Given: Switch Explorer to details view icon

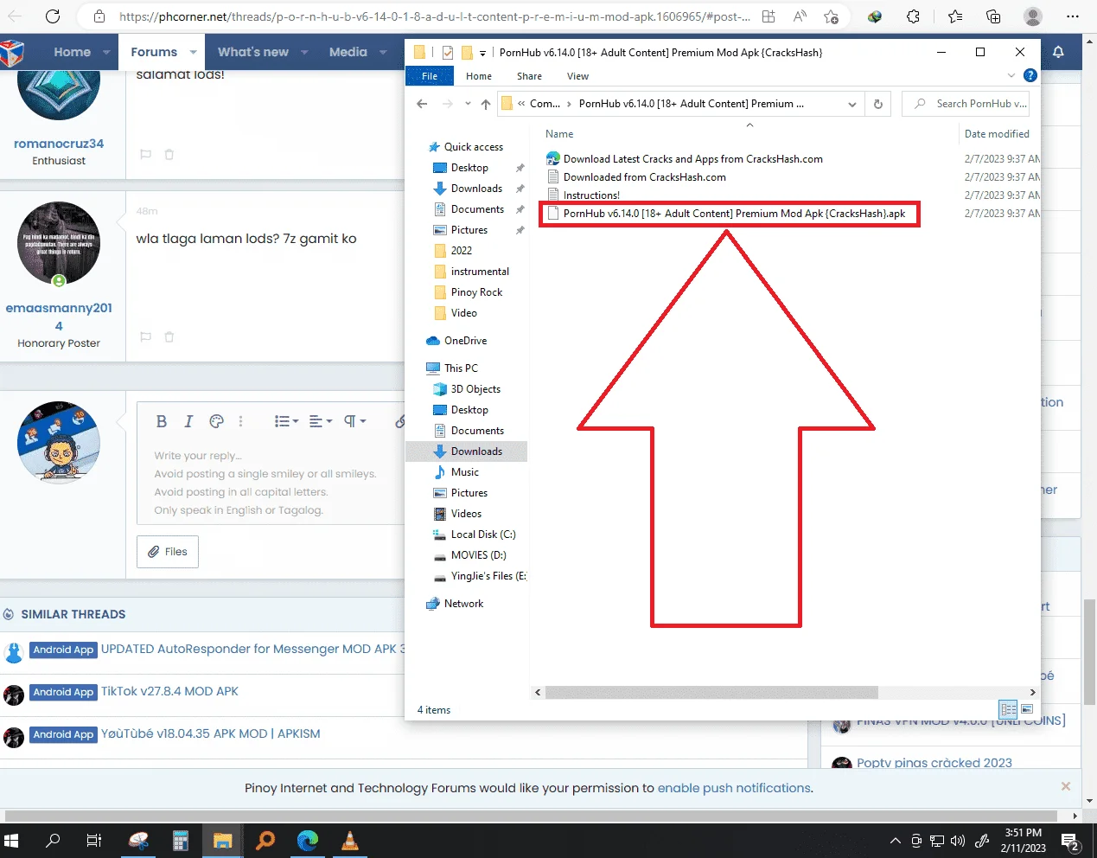Looking at the screenshot, I should pyautogui.click(x=1008, y=709).
